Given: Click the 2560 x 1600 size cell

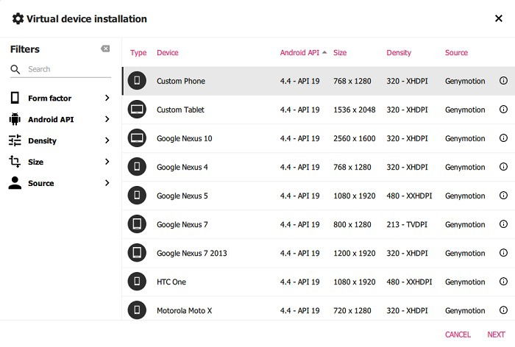Looking at the screenshot, I should point(355,138).
